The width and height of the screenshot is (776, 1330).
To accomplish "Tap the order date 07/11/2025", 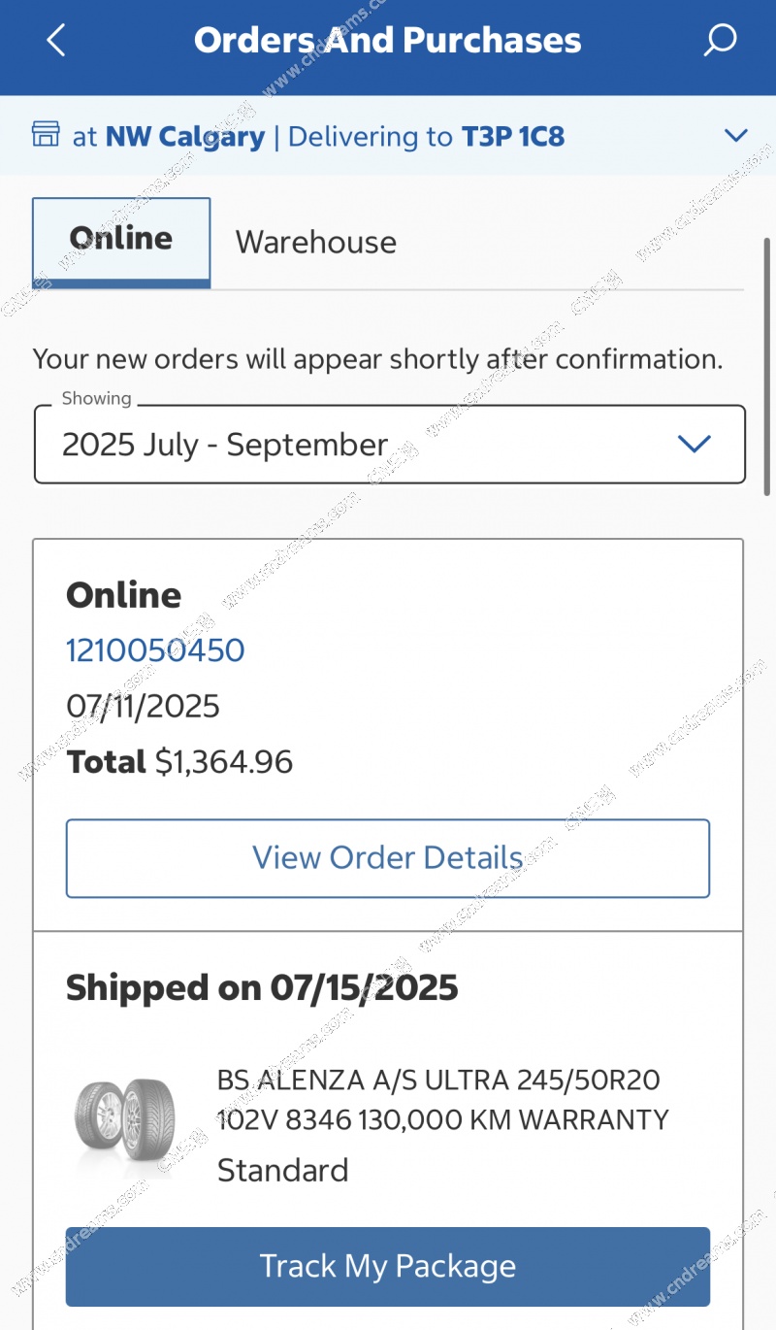I will [144, 706].
